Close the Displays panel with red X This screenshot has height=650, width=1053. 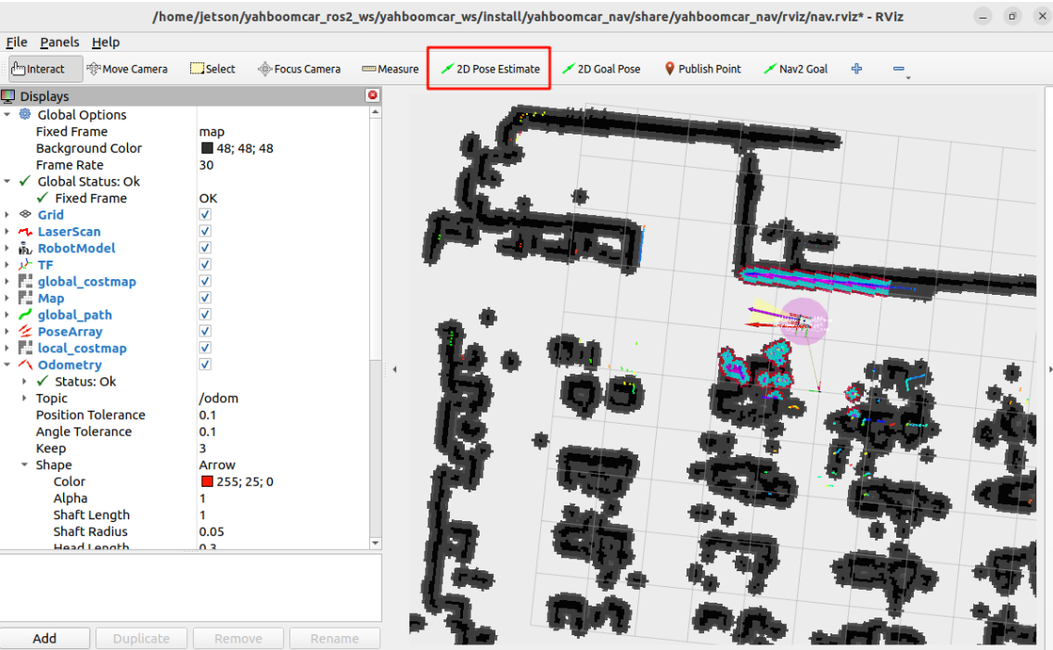point(373,96)
